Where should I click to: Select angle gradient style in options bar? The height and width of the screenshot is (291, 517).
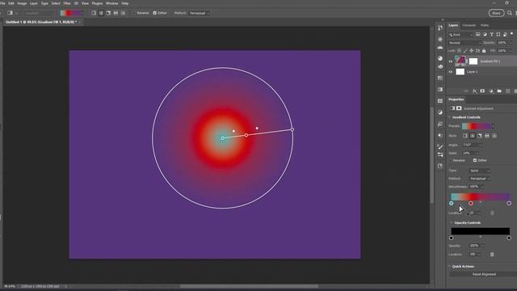point(108,13)
